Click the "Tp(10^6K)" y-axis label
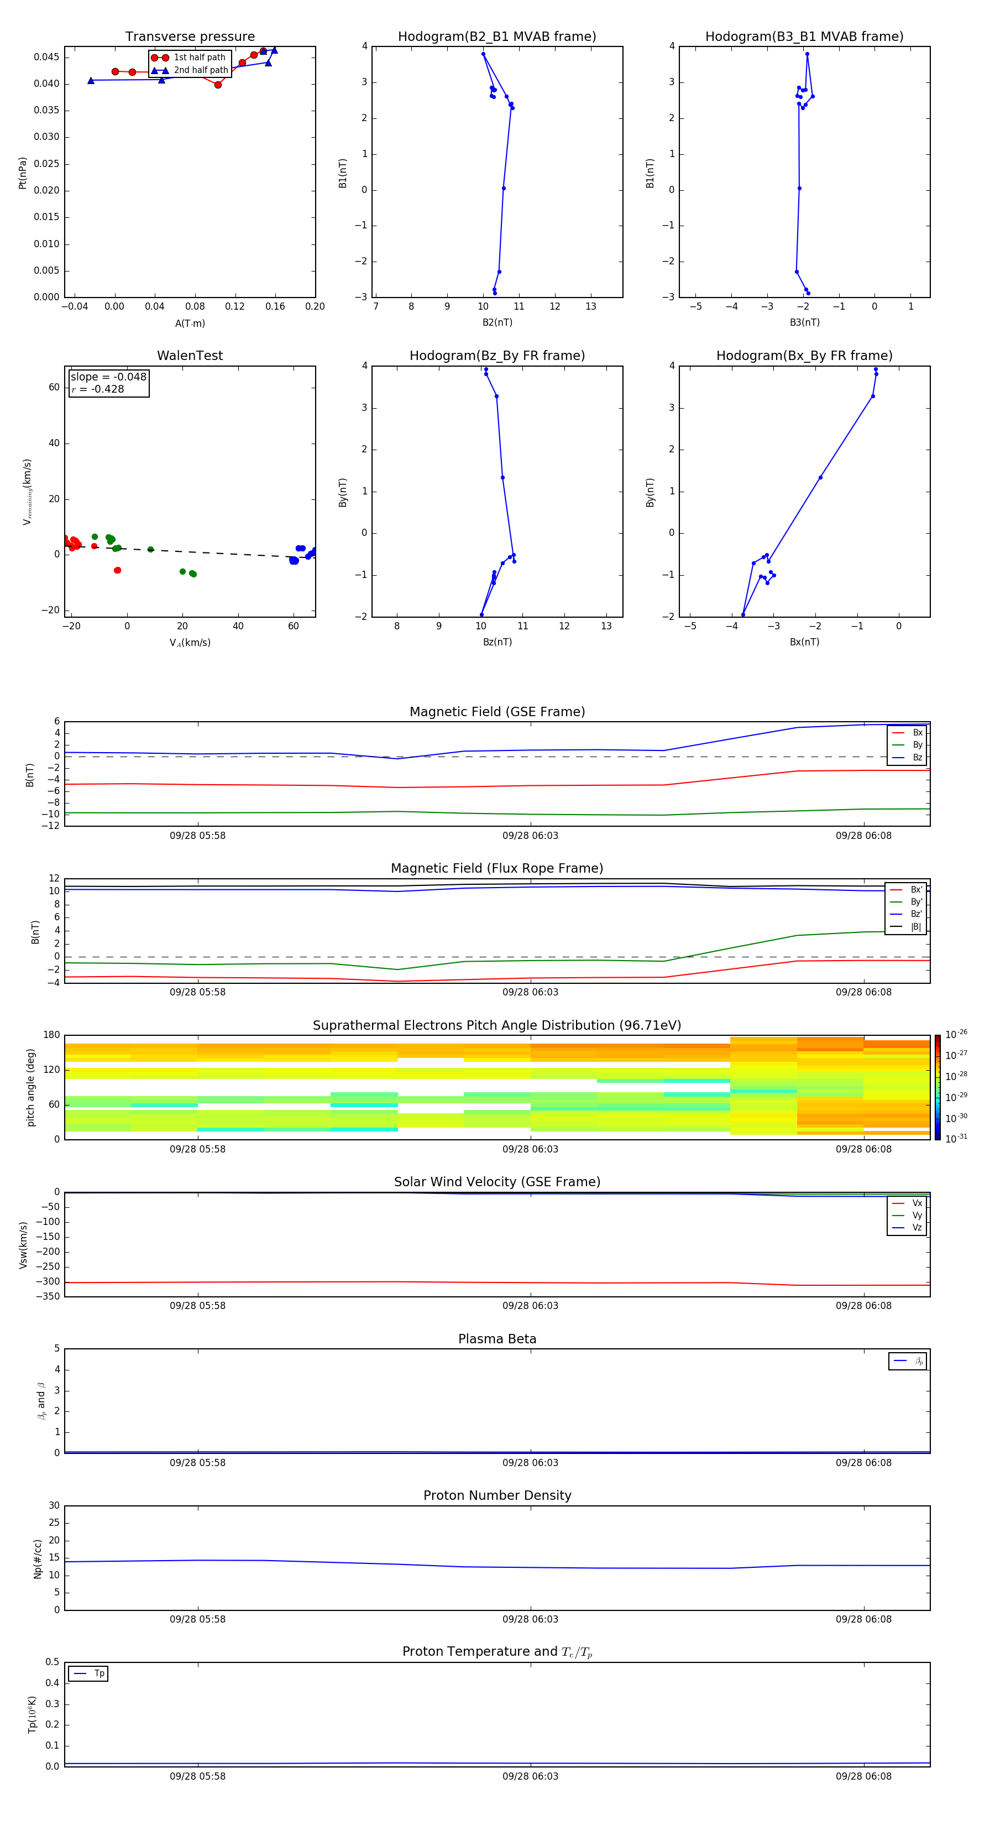995x1825 pixels. [32, 1714]
